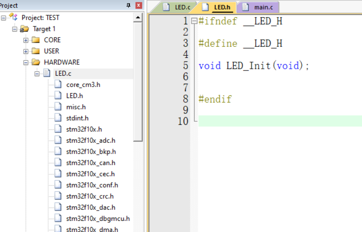
Task: Click the stdint.h file icon
Action: (58, 118)
